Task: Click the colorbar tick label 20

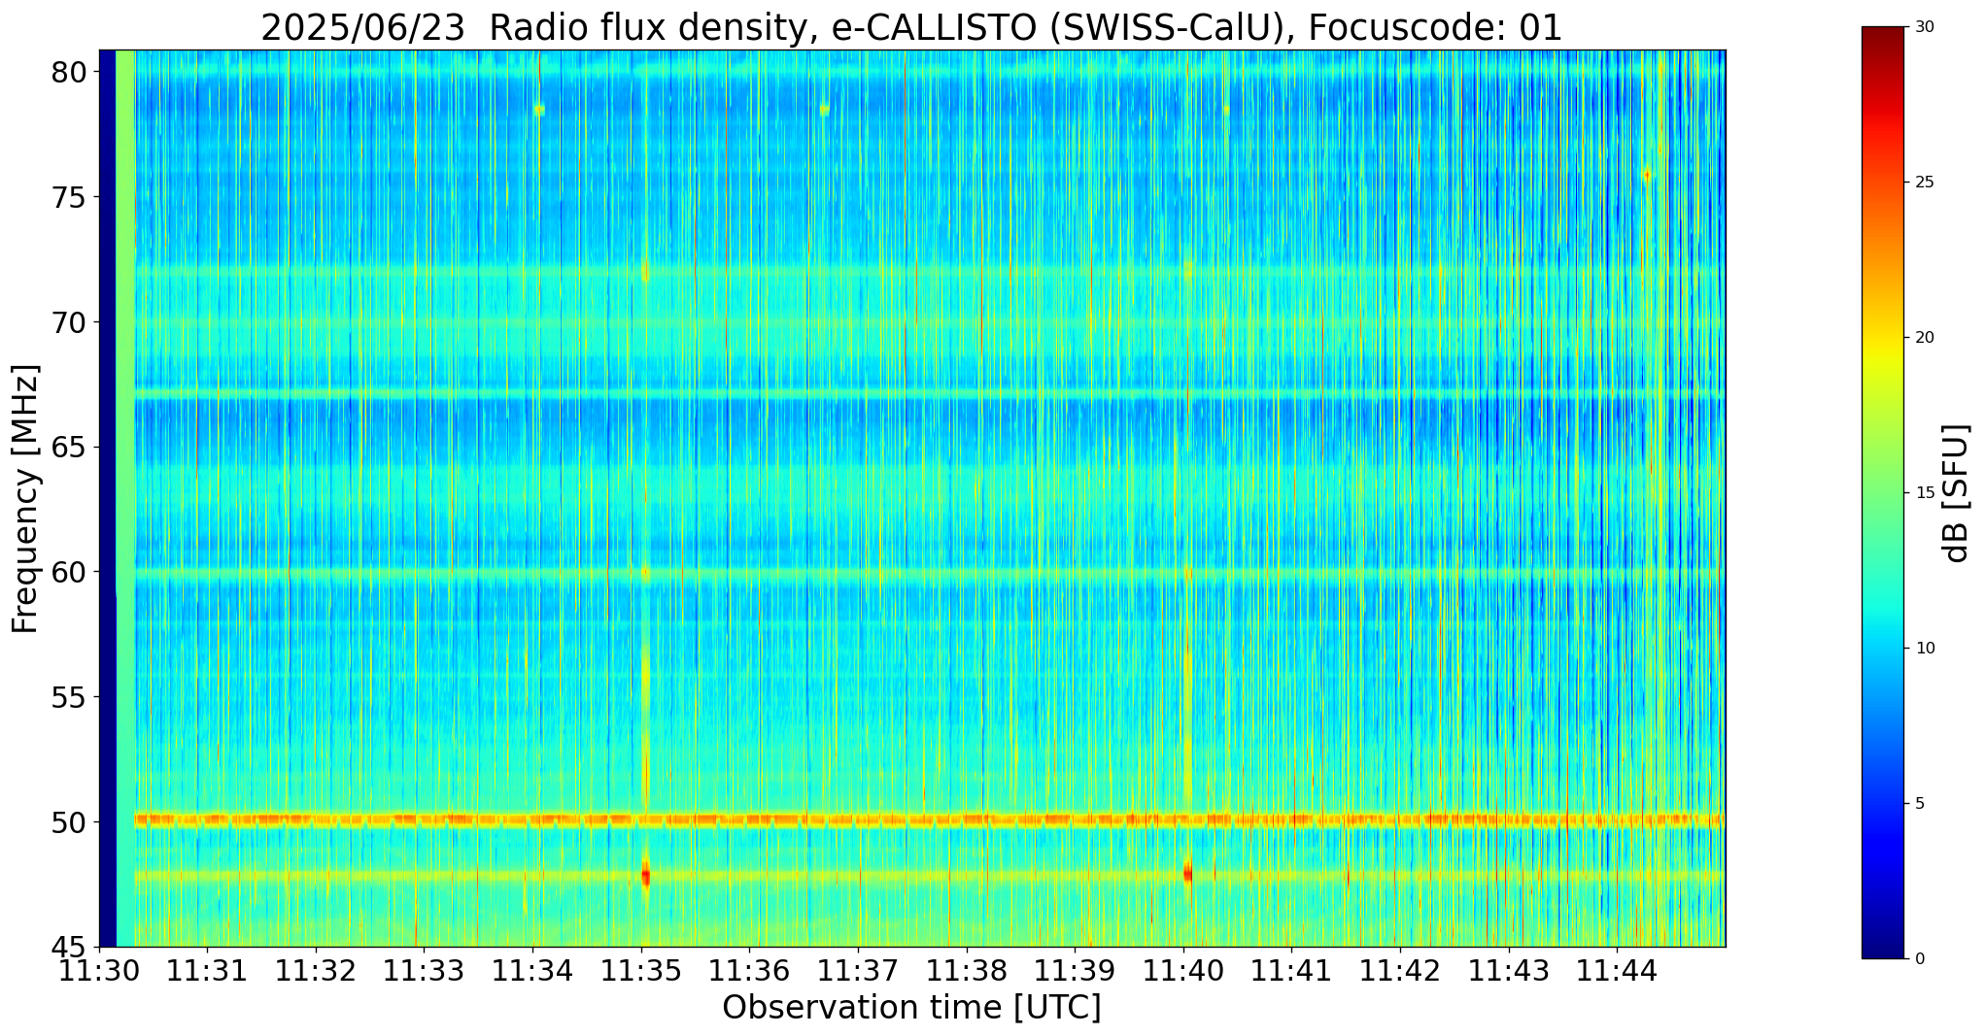Action: (1923, 338)
